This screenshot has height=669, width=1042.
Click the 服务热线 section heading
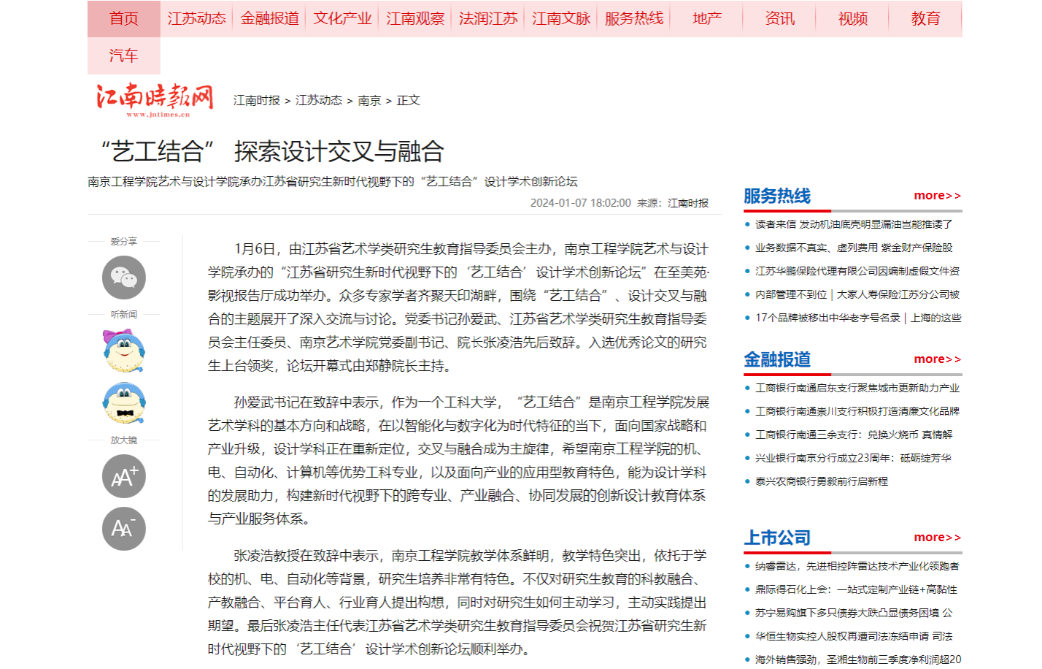(776, 196)
